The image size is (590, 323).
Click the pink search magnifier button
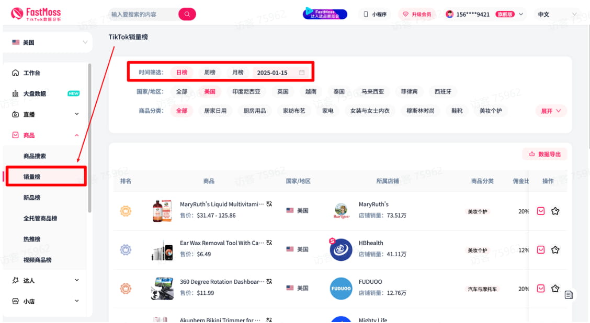[187, 14]
